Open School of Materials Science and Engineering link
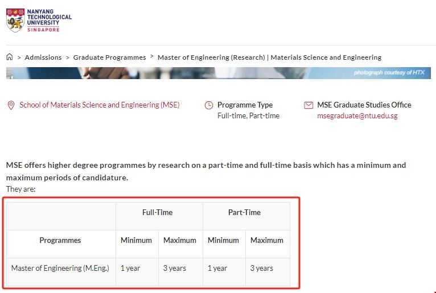Viewport: 436px width, 293px height. click(x=100, y=105)
